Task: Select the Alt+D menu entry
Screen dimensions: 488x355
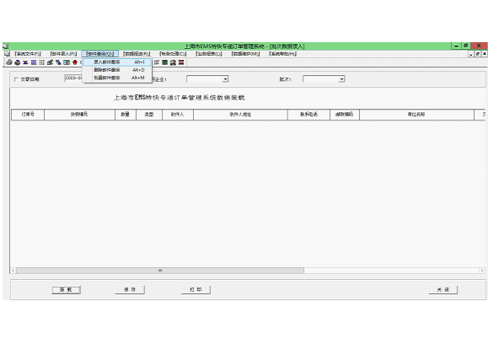Action: [117, 70]
